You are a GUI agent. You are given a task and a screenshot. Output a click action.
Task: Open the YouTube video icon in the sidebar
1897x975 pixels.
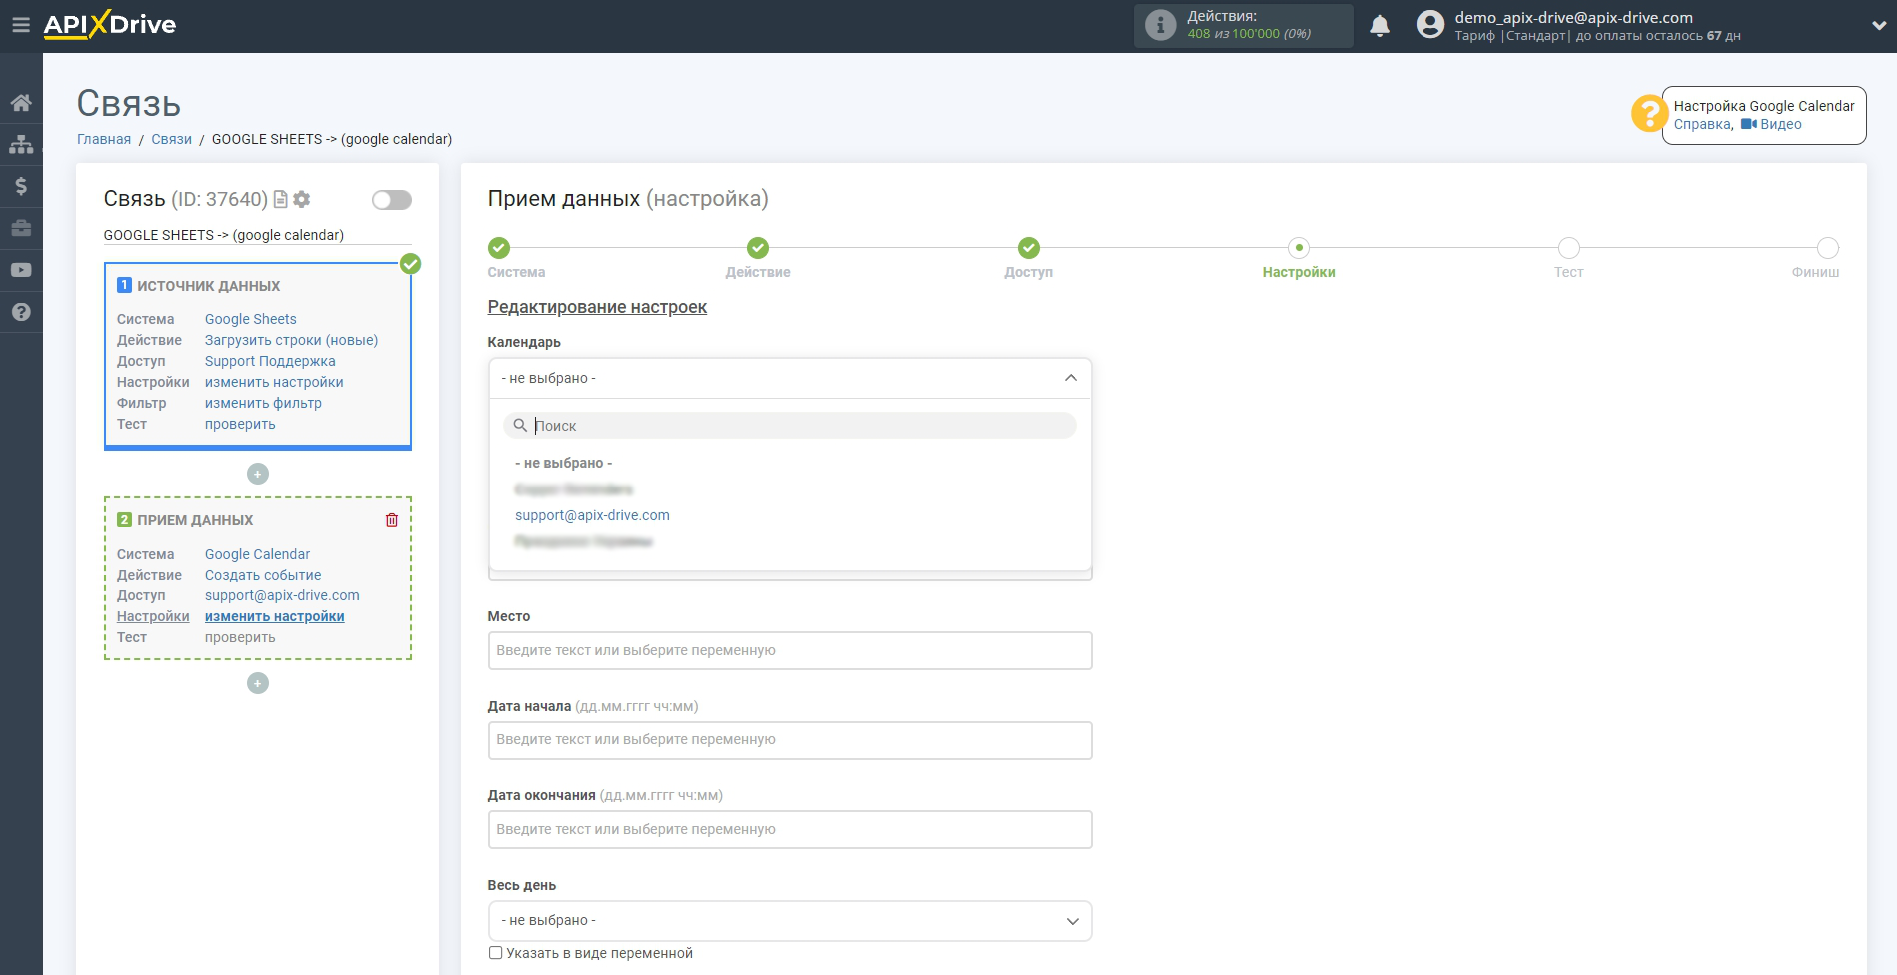tap(21, 270)
